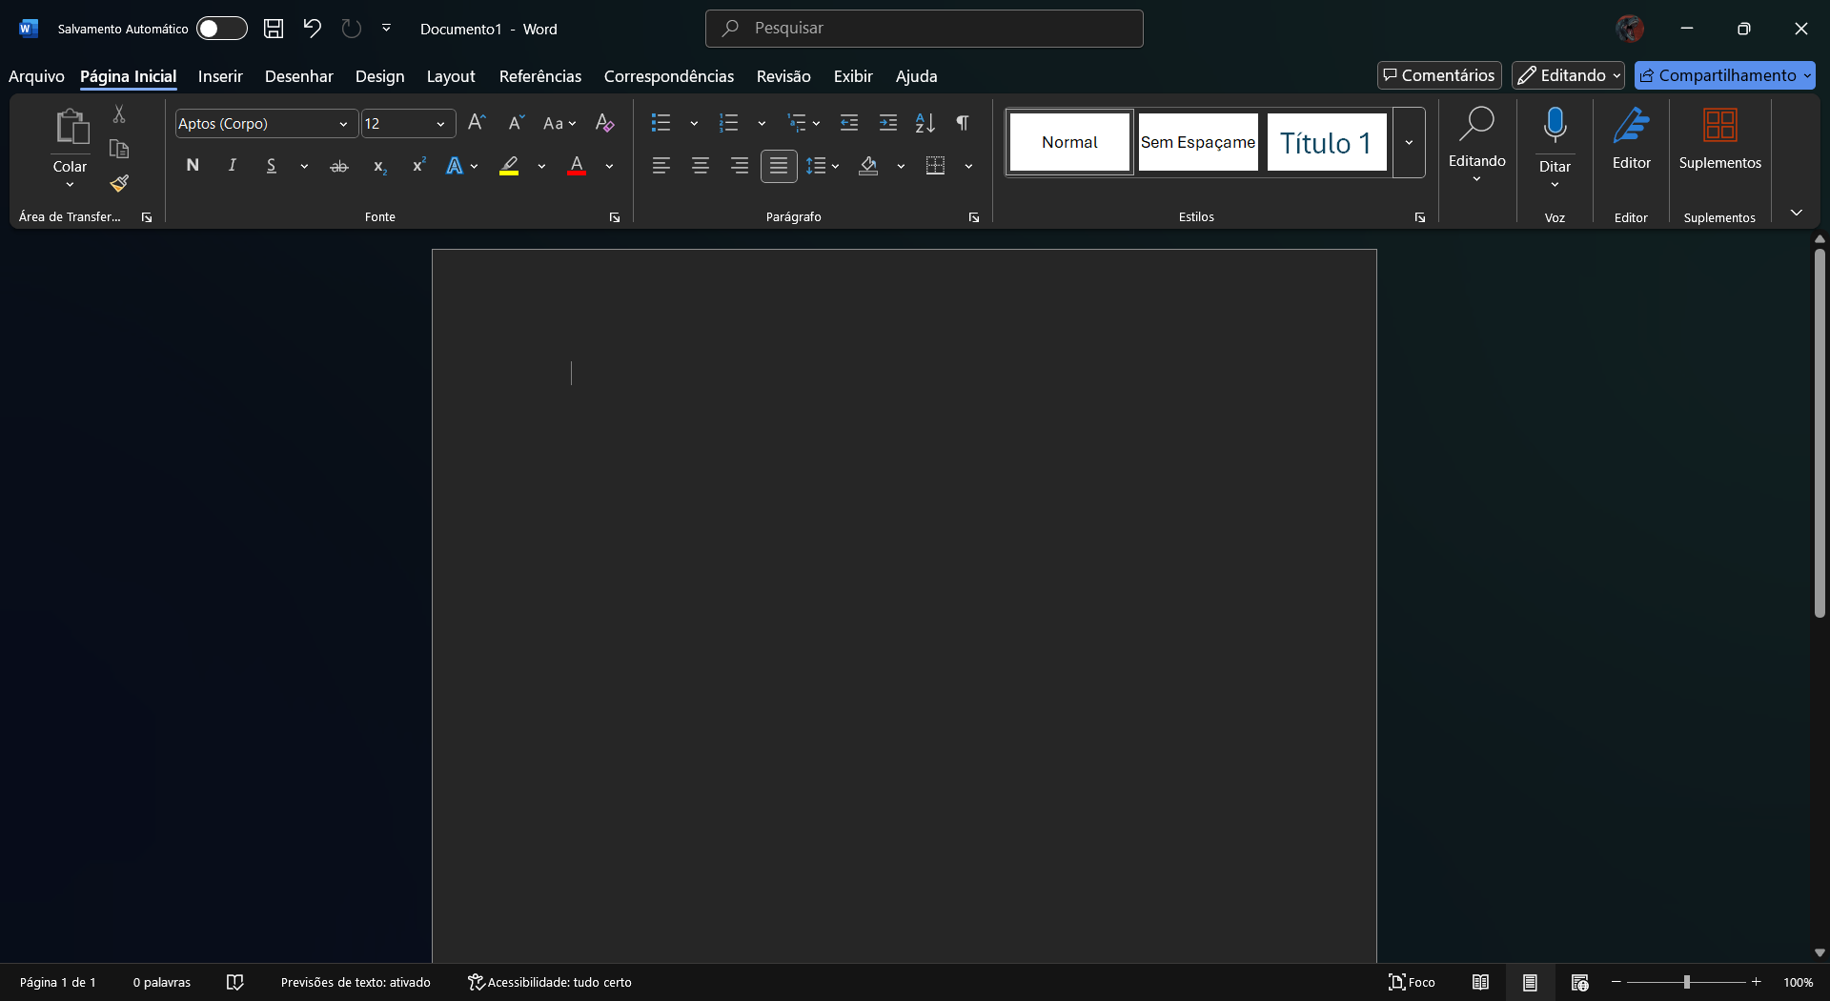Open the Editor pen icon
1830x1001 pixels.
[x=1632, y=137]
